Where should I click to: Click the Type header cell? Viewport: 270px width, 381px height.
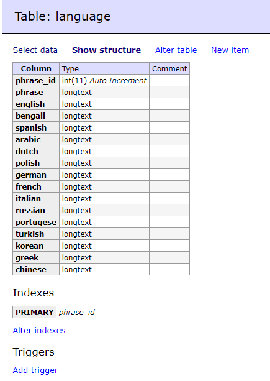104,68
